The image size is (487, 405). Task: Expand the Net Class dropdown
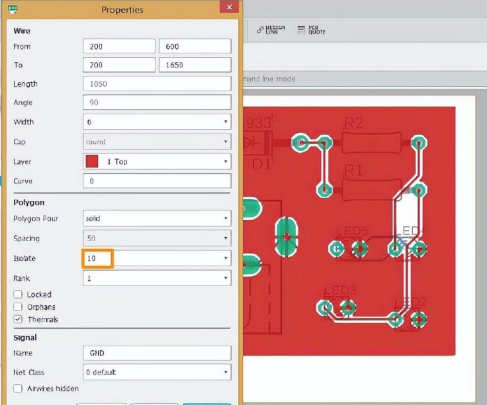[x=157, y=372]
